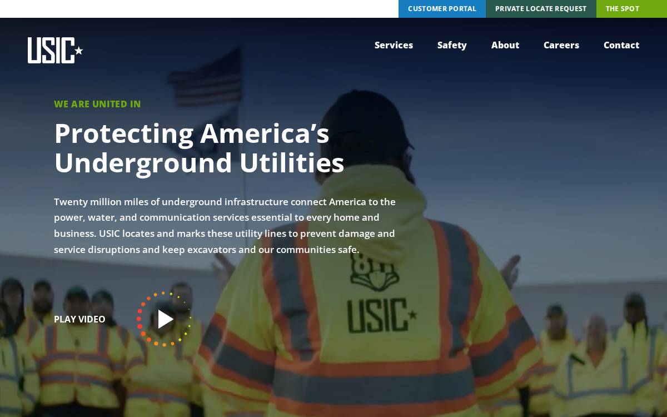667x417 pixels.
Task: Open the About menu
Action: coord(505,45)
